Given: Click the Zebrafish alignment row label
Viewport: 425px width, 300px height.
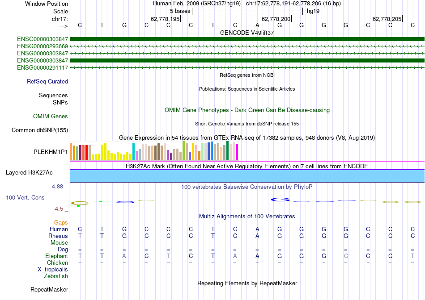Looking at the screenshot, I should coord(56,276).
